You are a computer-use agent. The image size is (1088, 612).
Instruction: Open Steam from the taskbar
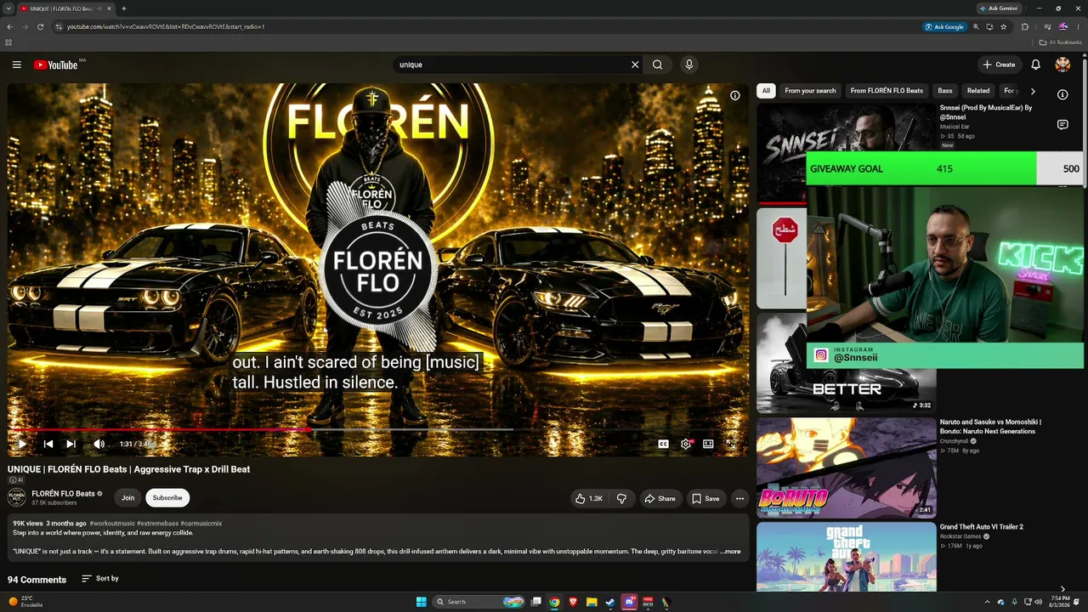click(610, 602)
